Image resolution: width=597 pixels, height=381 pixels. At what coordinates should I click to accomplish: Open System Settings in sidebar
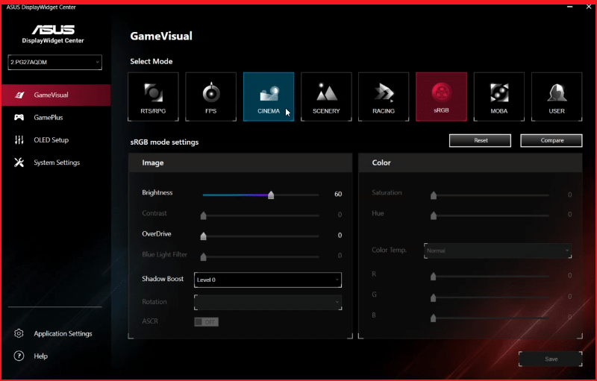56,163
